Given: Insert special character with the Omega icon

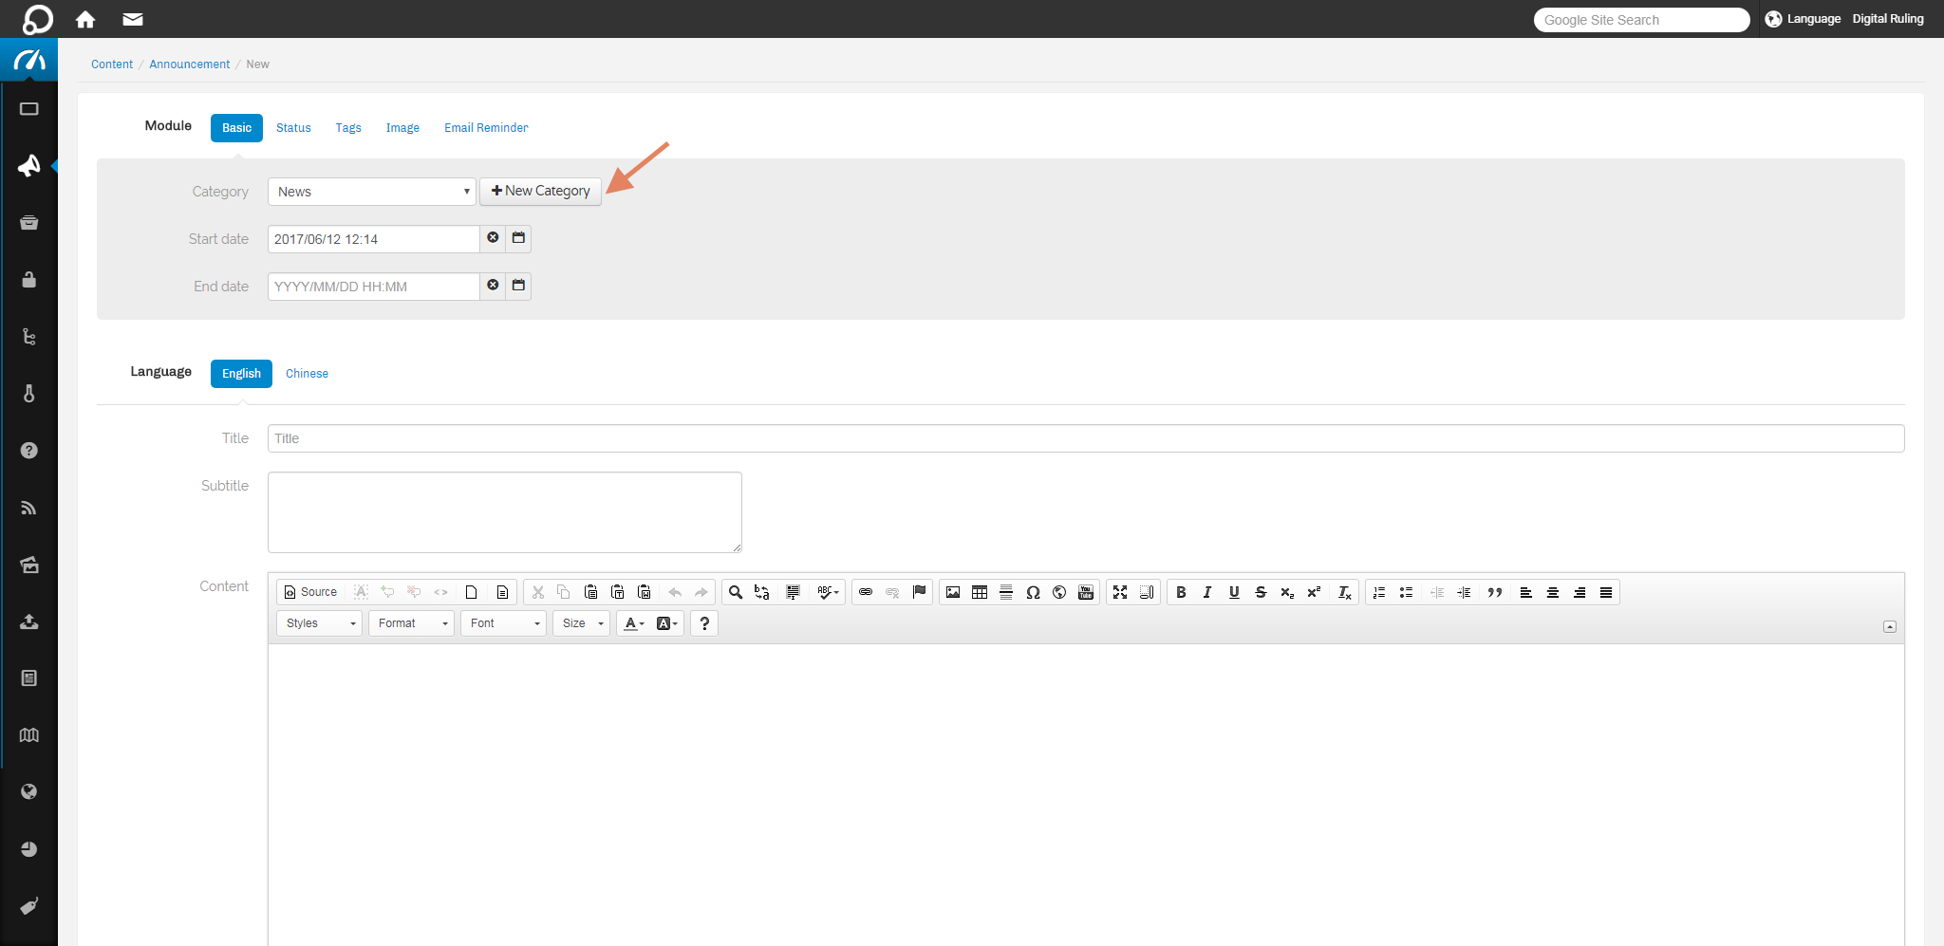Looking at the screenshot, I should 1033,592.
